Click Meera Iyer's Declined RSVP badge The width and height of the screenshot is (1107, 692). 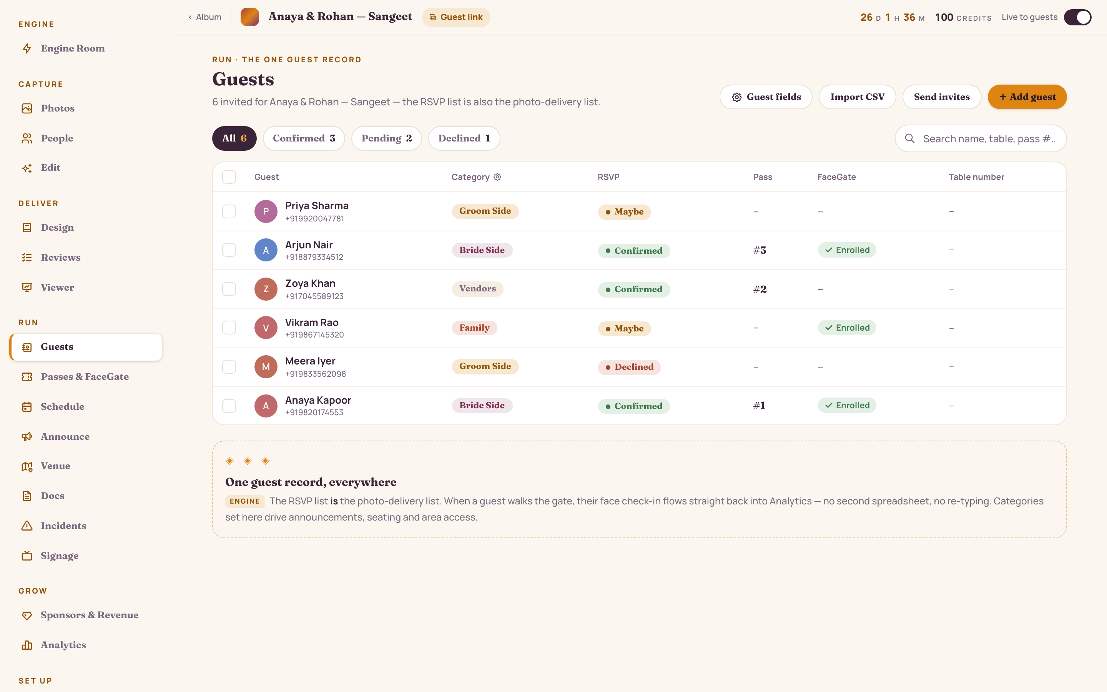point(629,367)
